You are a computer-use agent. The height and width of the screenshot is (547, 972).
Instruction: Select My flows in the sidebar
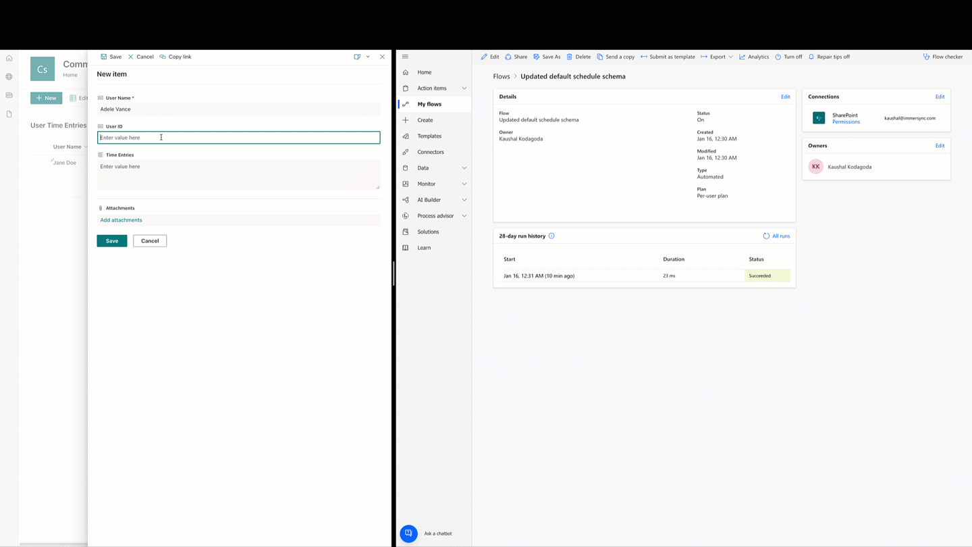(429, 104)
